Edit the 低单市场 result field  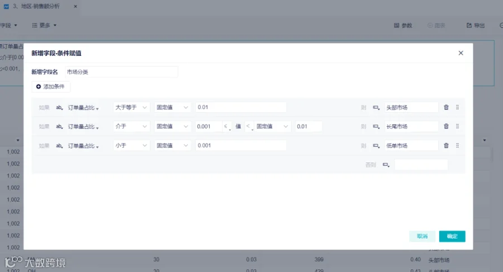411,146
